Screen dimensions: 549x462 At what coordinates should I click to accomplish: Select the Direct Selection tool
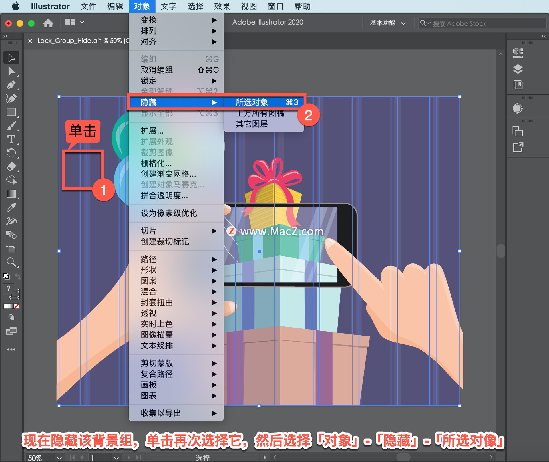coord(11,71)
